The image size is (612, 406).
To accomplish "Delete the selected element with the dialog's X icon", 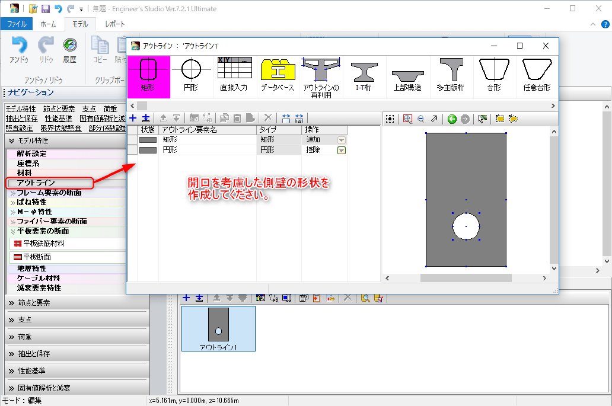I will pos(268,118).
